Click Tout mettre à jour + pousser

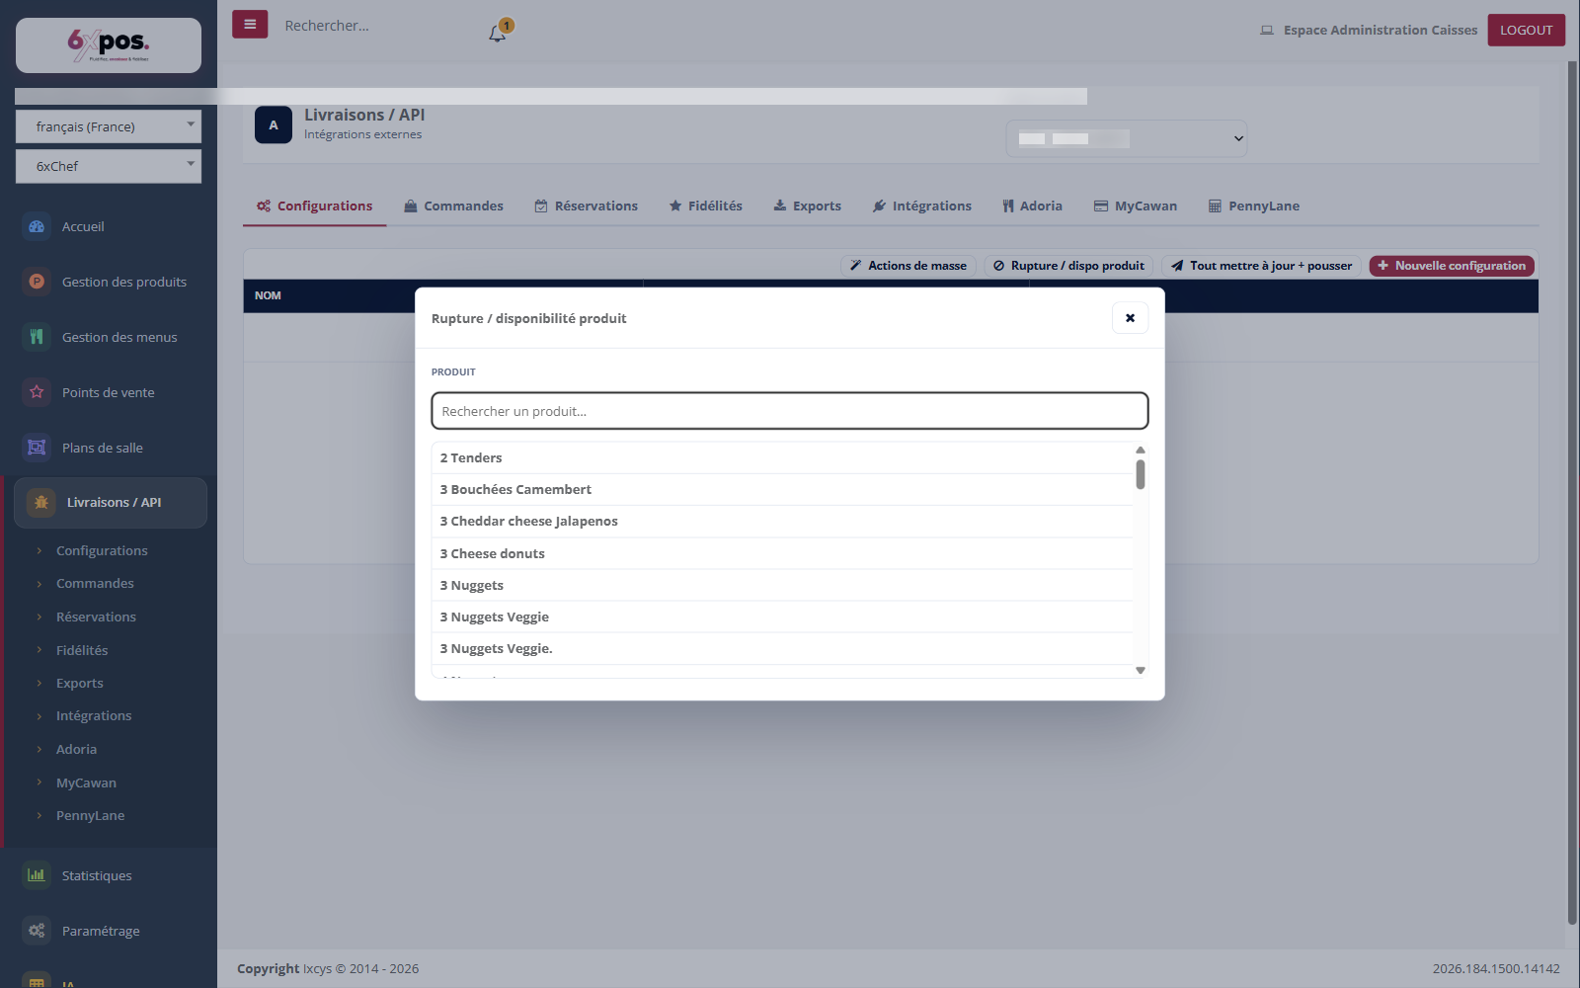click(x=1261, y=266)
